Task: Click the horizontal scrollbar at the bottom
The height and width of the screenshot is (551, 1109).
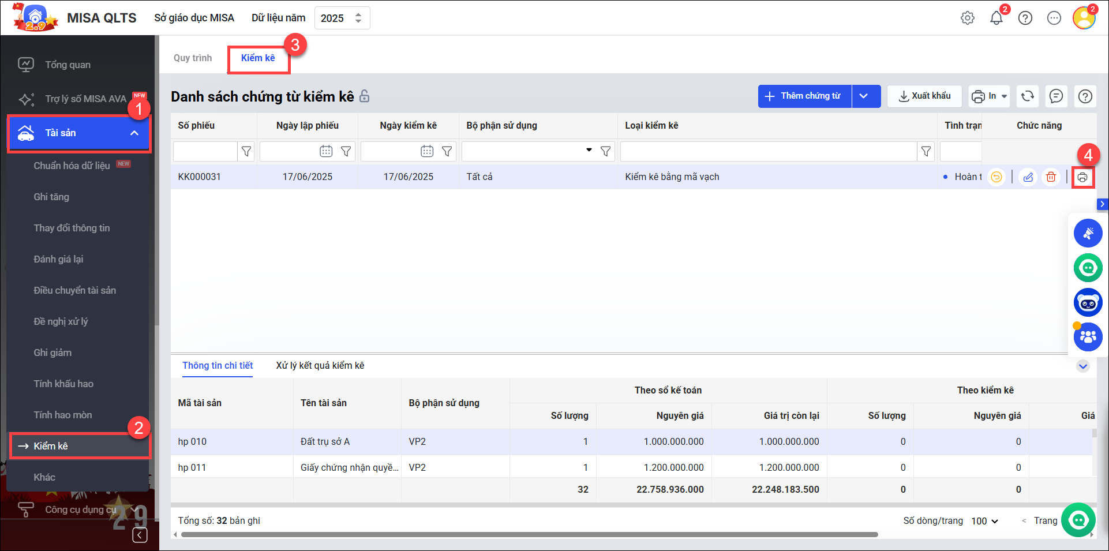Action: coord(529,535)
